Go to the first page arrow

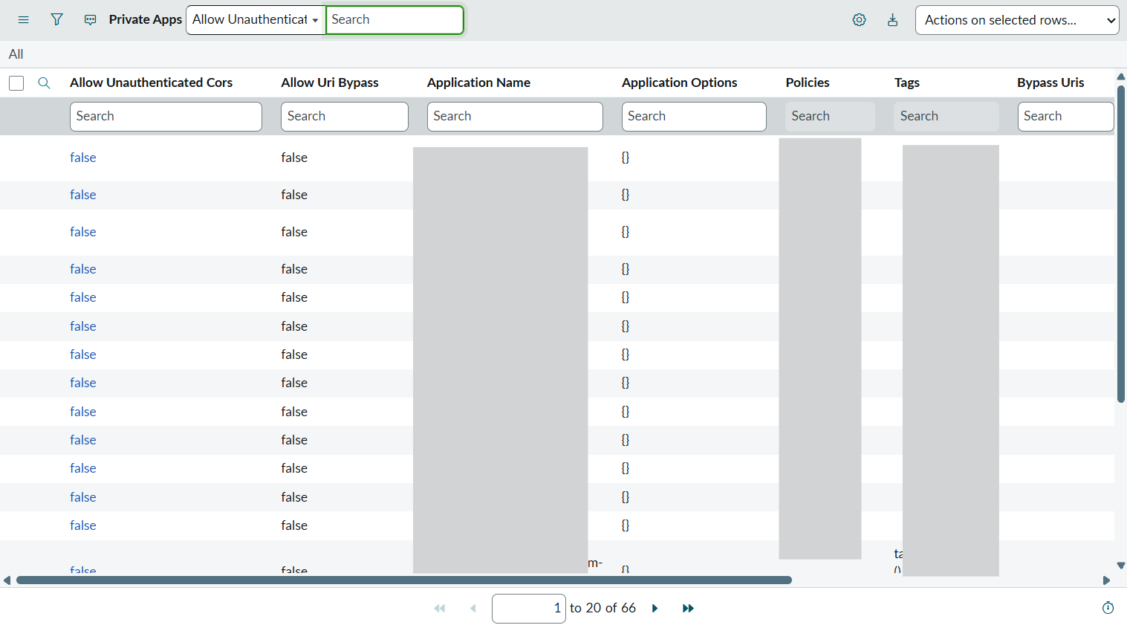(440, 608)
